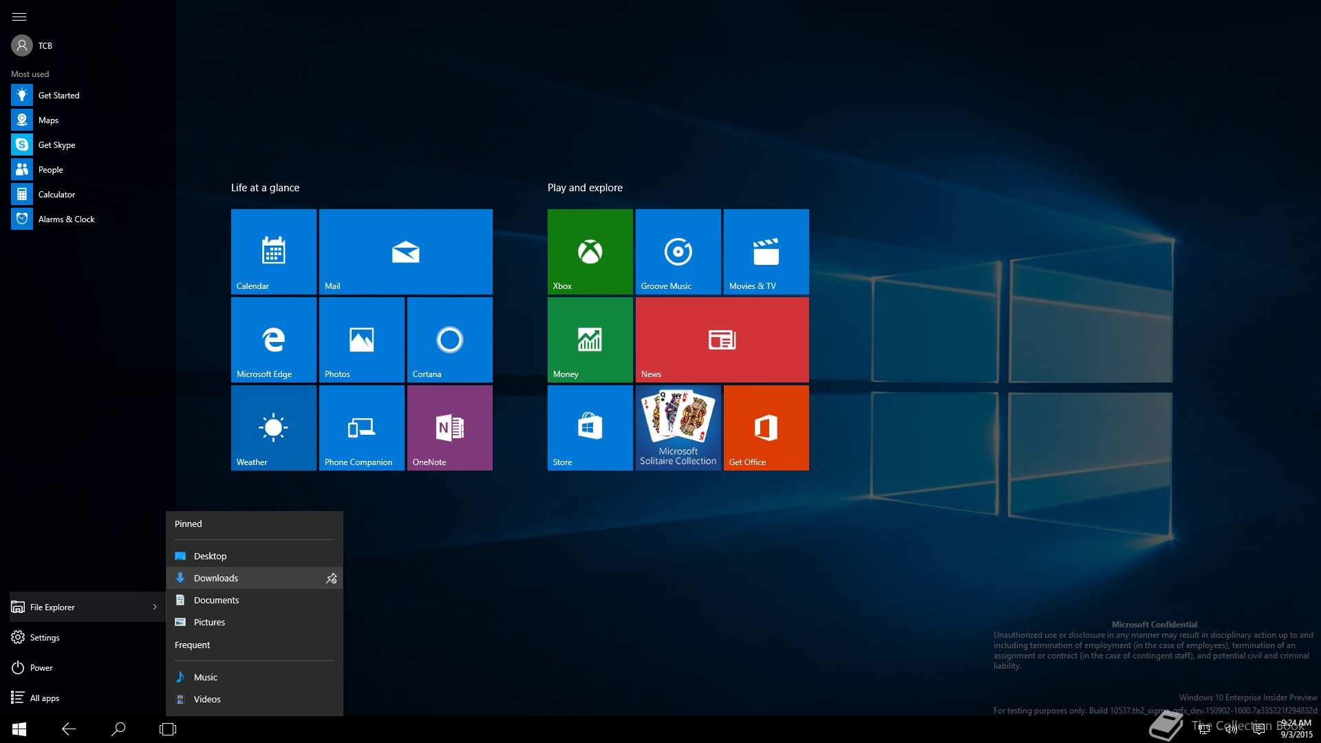Open the Photos tile

point(362,340)
